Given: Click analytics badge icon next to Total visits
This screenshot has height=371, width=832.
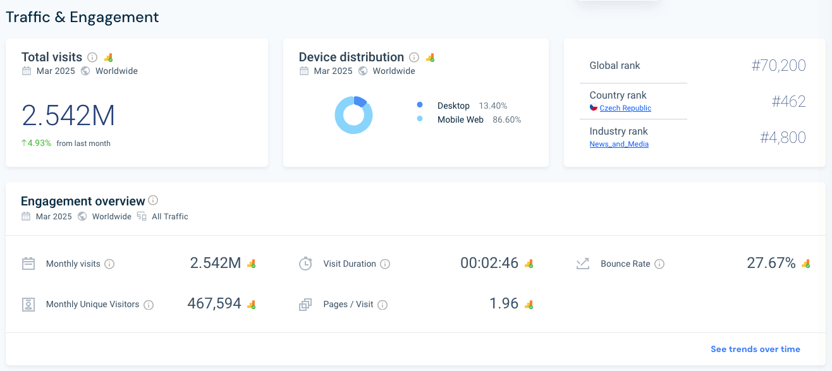Looking at the screenshot, I should pos(108,58).
